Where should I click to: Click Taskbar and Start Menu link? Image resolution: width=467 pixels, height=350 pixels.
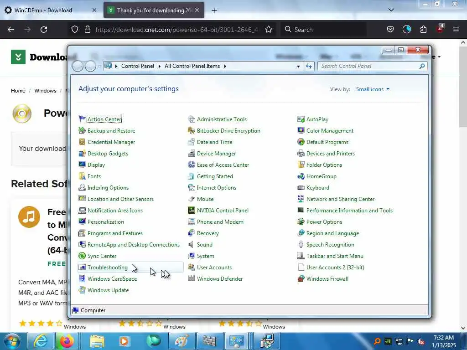pyautogui.click(x=335, y=256)
